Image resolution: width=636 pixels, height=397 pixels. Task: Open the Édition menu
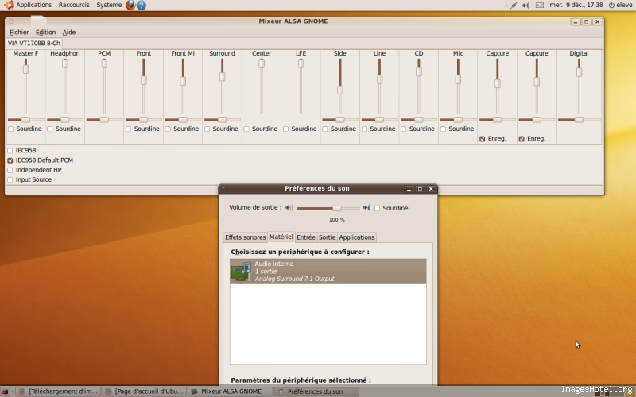[x=45, y=32]
